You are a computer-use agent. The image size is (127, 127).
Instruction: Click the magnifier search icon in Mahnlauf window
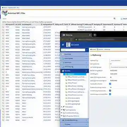coord(114,18)
